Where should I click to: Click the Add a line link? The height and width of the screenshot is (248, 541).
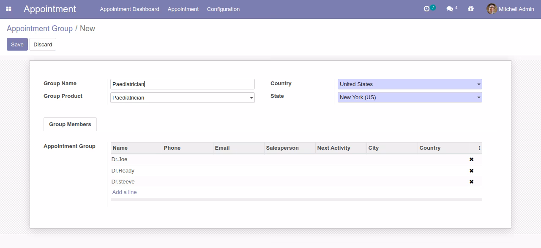124,192
